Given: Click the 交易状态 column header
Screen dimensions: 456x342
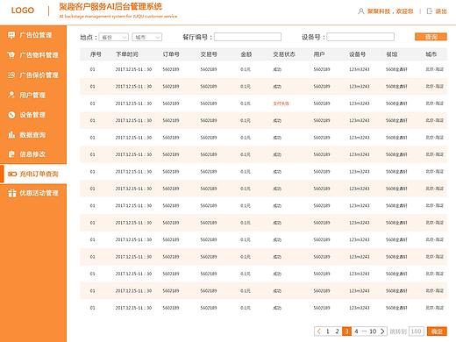Looking at the screenshot, I should pyautogui.click(x=284, y=54).
